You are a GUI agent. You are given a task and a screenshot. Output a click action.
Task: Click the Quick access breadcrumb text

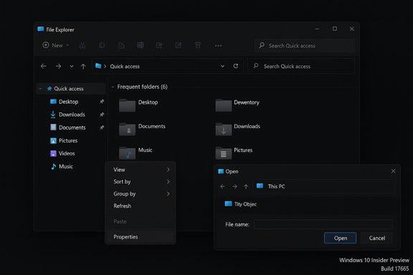pyautogui.click(x=125, y=67)
